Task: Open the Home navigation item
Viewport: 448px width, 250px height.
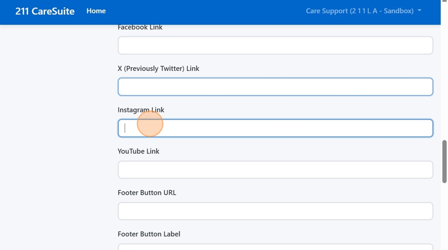Action: click(96, 11)
